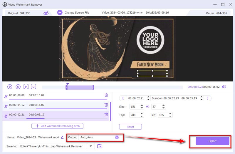
Task: Mute the audio with speaker icon
Action: click(x=224, y=87)
